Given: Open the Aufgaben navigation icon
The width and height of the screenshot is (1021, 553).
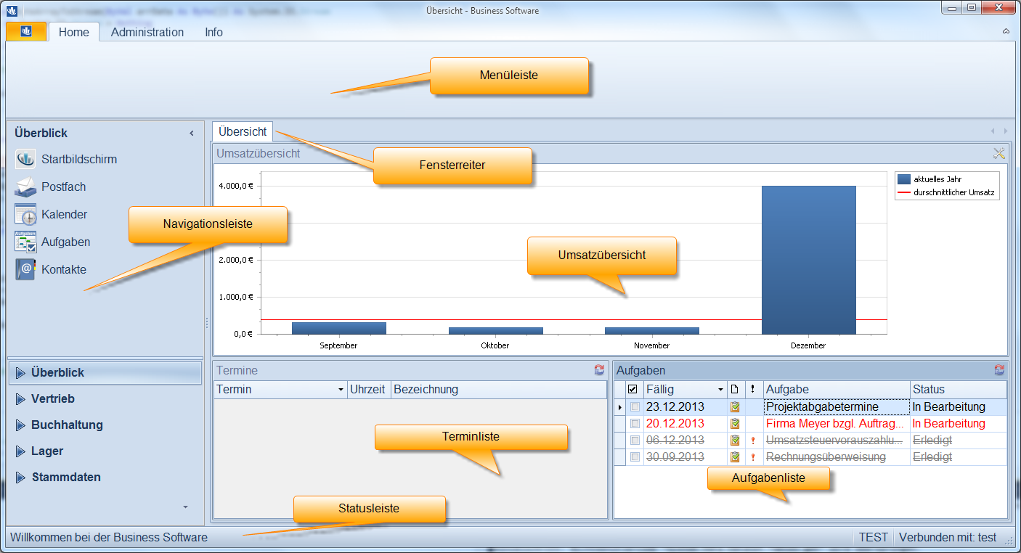Looking at the screenshot, I should pos(25,242).
